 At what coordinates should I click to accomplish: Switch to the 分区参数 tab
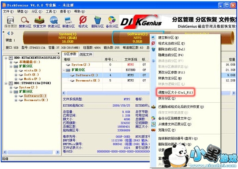click(70, 54)
